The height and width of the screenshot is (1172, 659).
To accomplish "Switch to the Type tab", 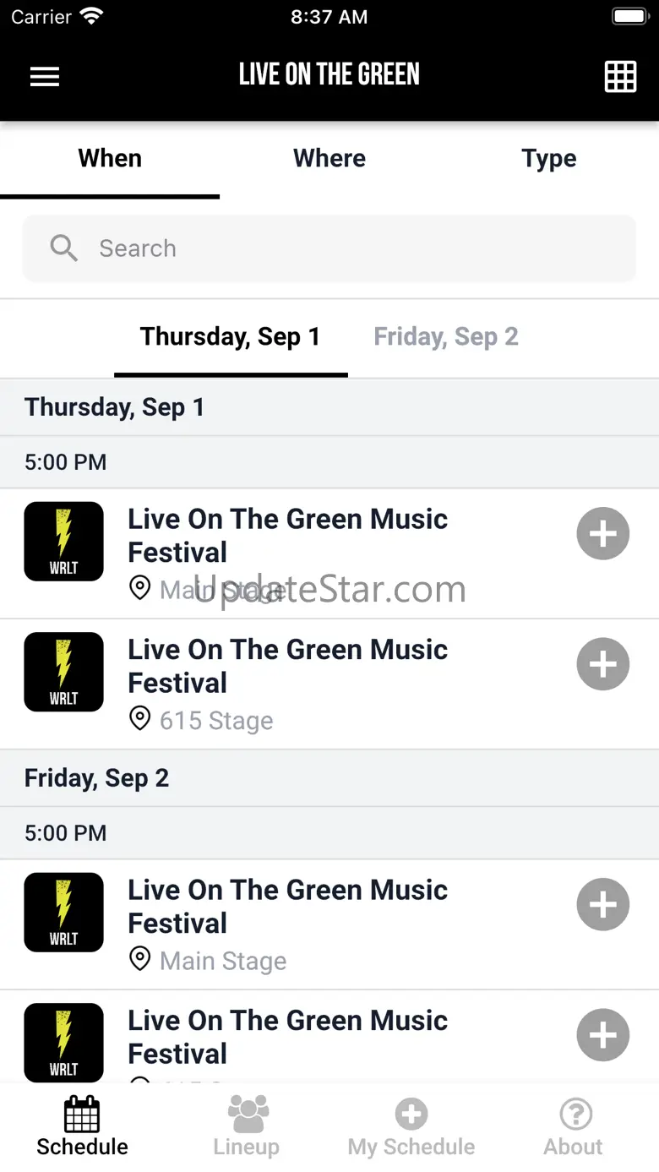I will tap(549, 159).
